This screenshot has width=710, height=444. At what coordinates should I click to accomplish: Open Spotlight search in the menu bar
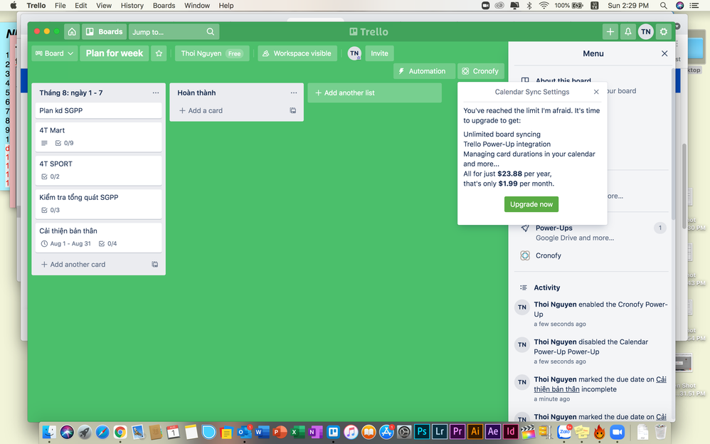[x=663, y=6]
